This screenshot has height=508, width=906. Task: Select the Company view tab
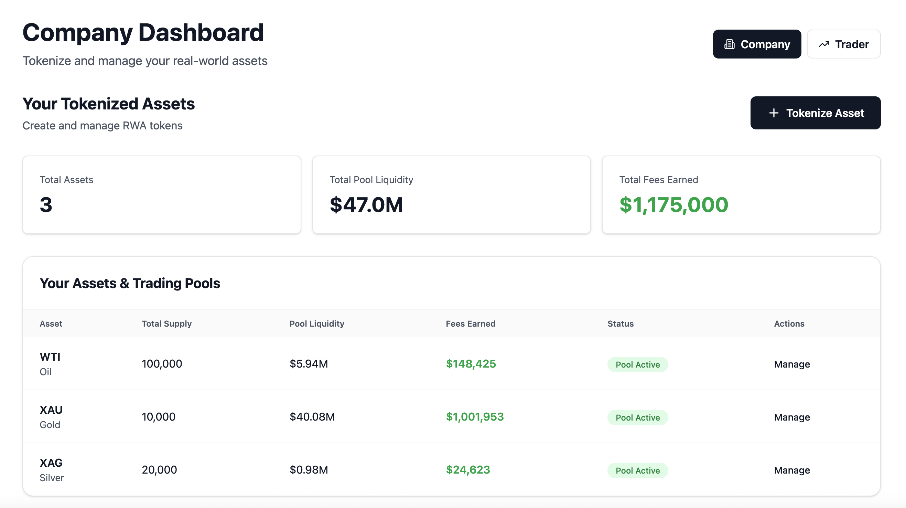(756, 44)
